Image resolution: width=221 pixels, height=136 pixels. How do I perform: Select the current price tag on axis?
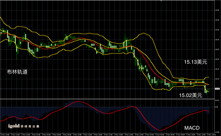pos(217,89)
